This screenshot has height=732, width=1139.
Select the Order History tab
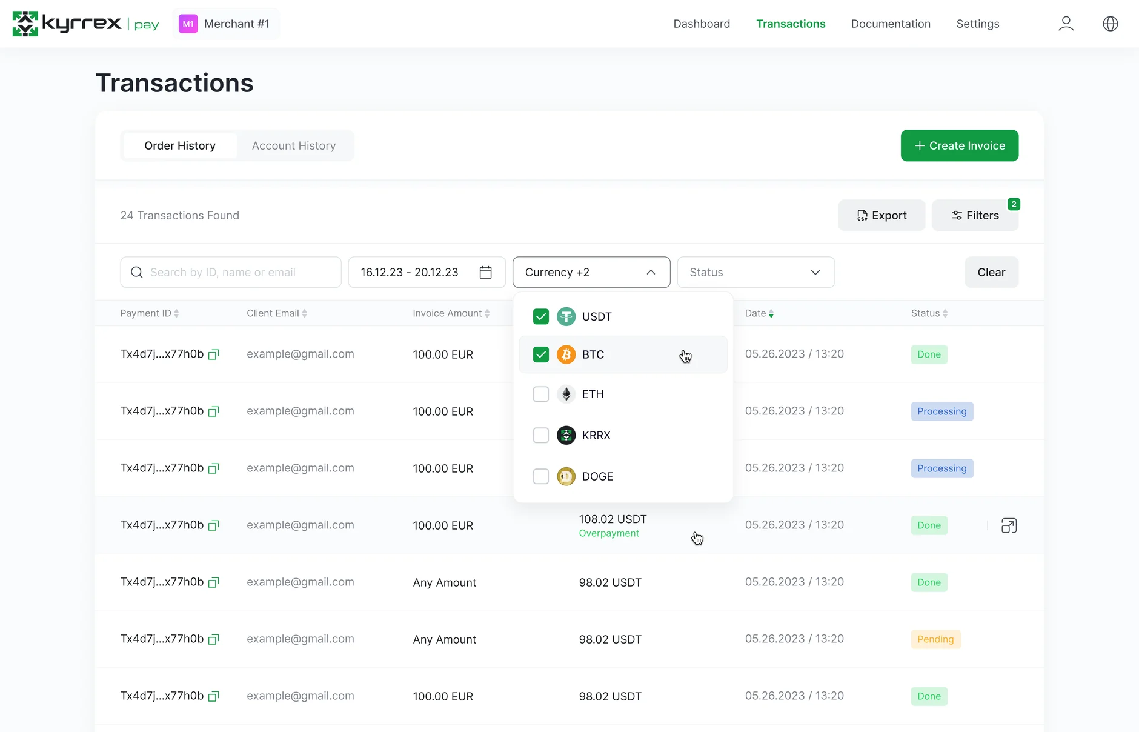[x=180, y=145]
